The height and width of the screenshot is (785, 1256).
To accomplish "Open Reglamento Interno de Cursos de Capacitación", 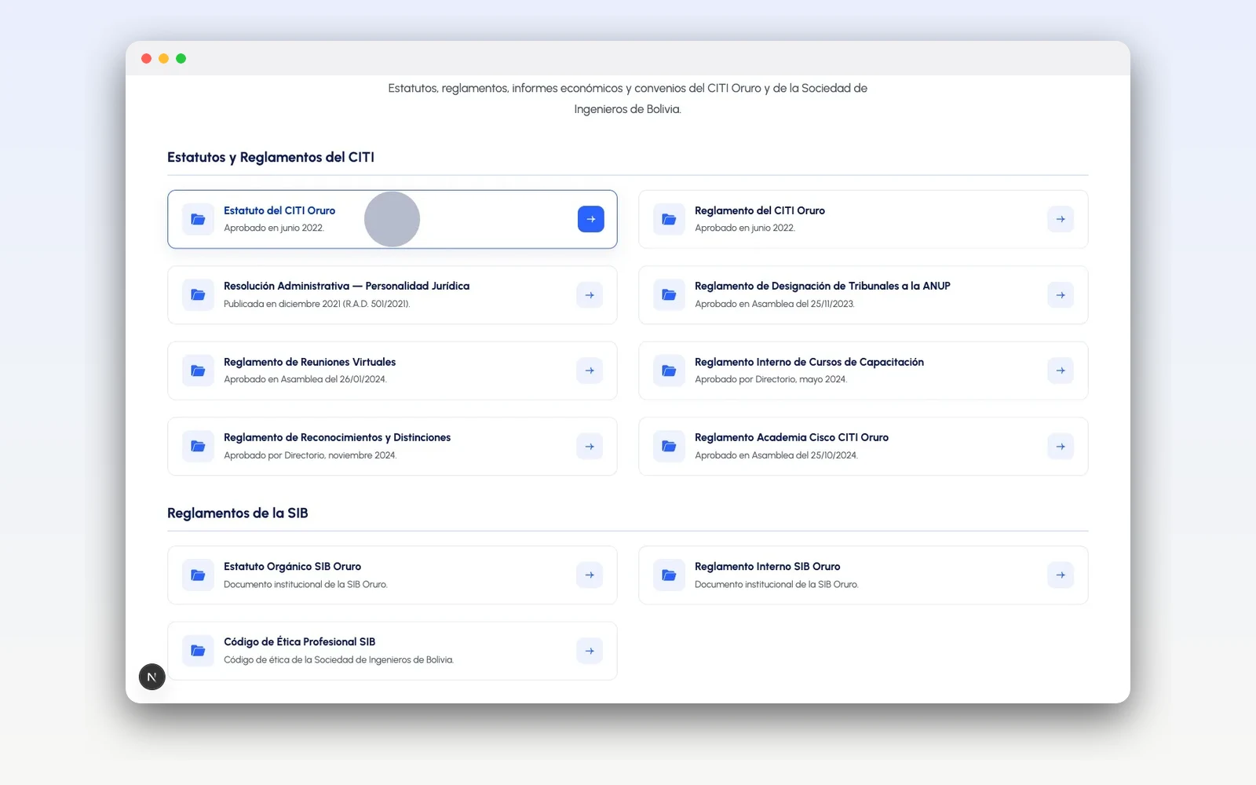I will pos(863,371).
